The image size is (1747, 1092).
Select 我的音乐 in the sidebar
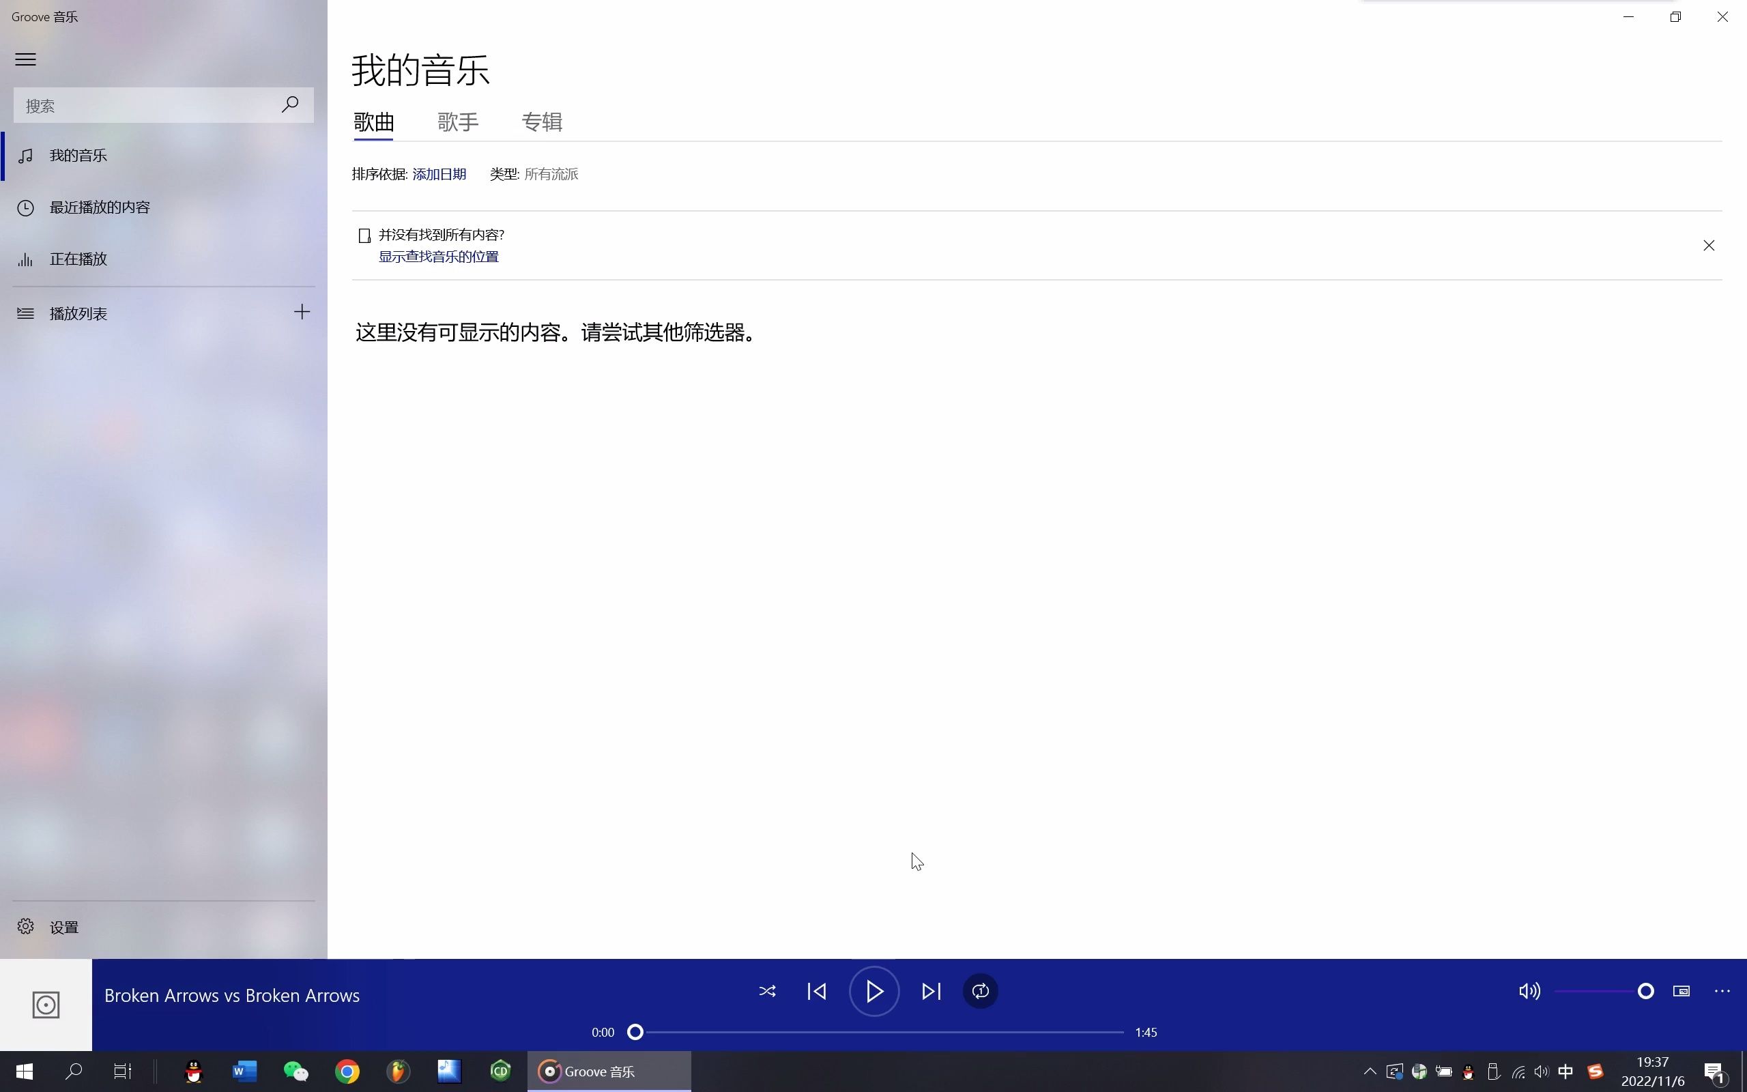point(163,156)
